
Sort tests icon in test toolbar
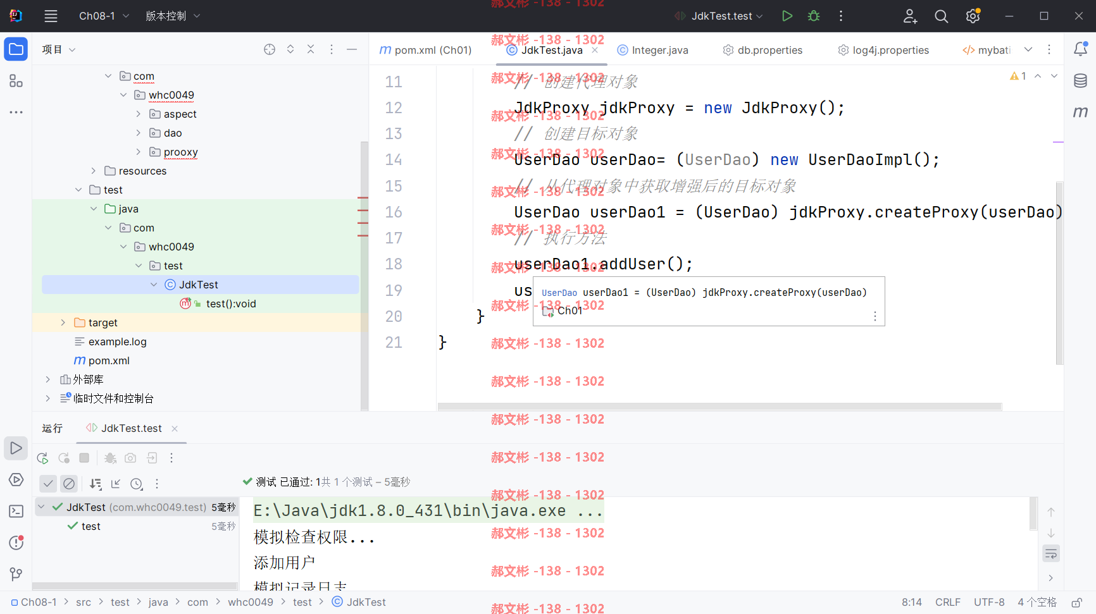click(x=96, y=484)
